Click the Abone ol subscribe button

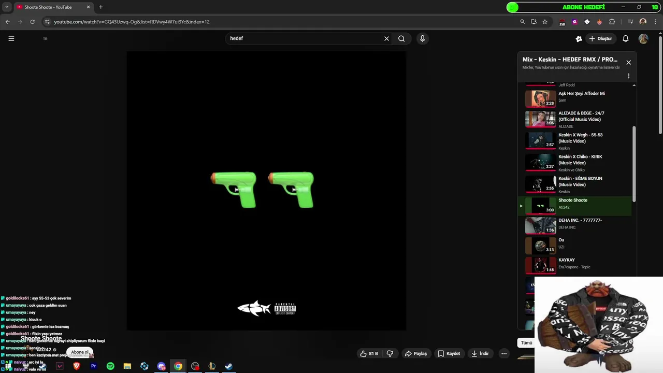coord(80,352)
